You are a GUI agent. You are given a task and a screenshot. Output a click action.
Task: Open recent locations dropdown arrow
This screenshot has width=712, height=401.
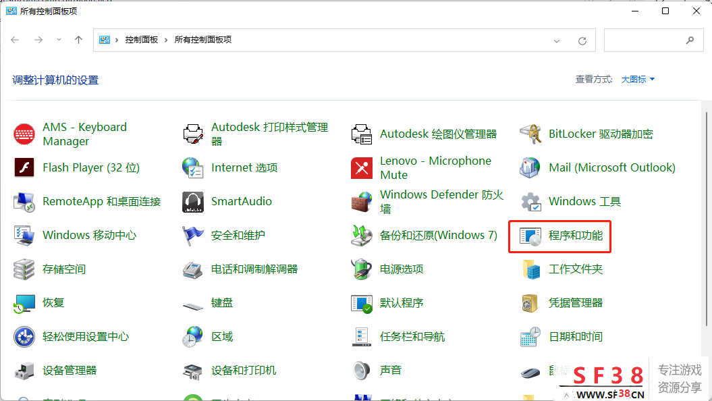[59, 40]
